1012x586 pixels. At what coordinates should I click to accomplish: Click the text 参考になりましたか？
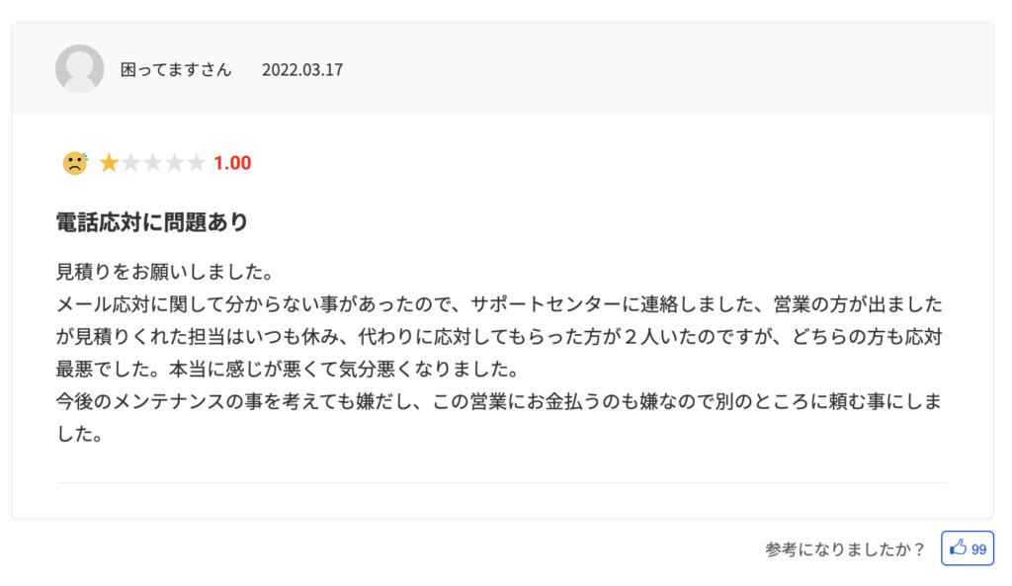(x=846, y=549)
